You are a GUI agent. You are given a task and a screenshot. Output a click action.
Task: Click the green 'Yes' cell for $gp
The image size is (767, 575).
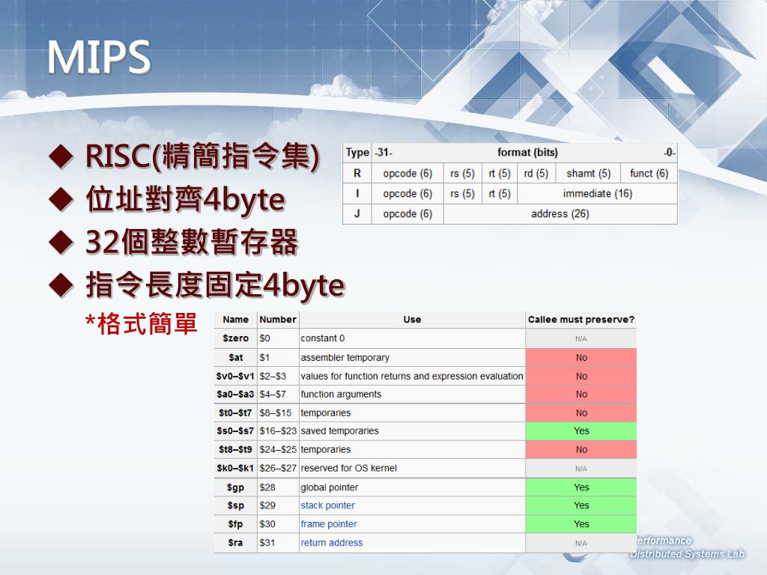pos(581,487)
